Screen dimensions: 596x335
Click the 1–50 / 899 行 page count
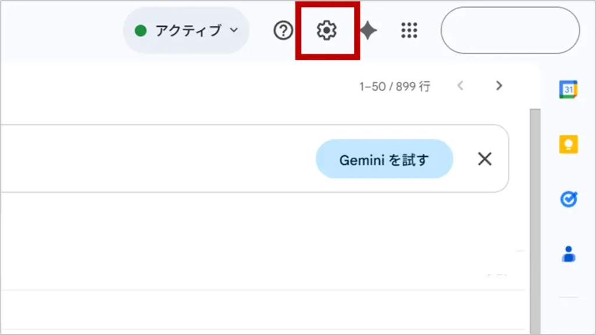pos(395,87)
